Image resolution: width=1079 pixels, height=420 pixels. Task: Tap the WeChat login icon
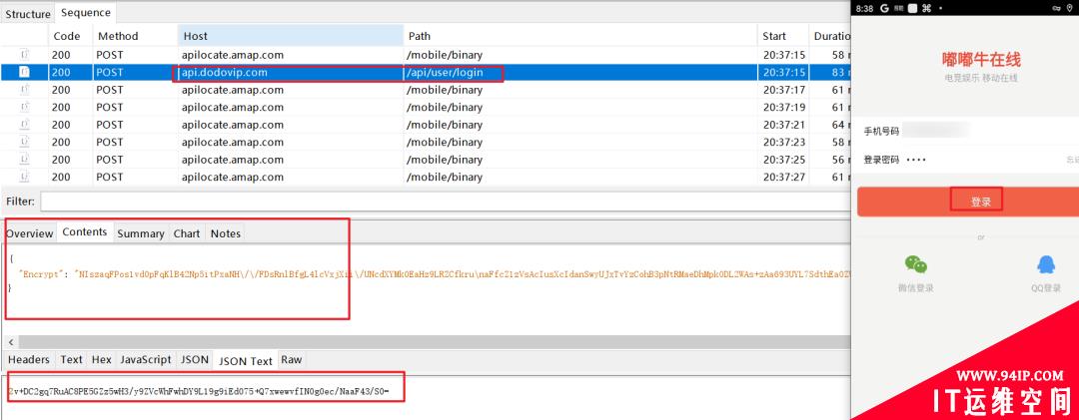pyautogui.click(x=916, y=264)
